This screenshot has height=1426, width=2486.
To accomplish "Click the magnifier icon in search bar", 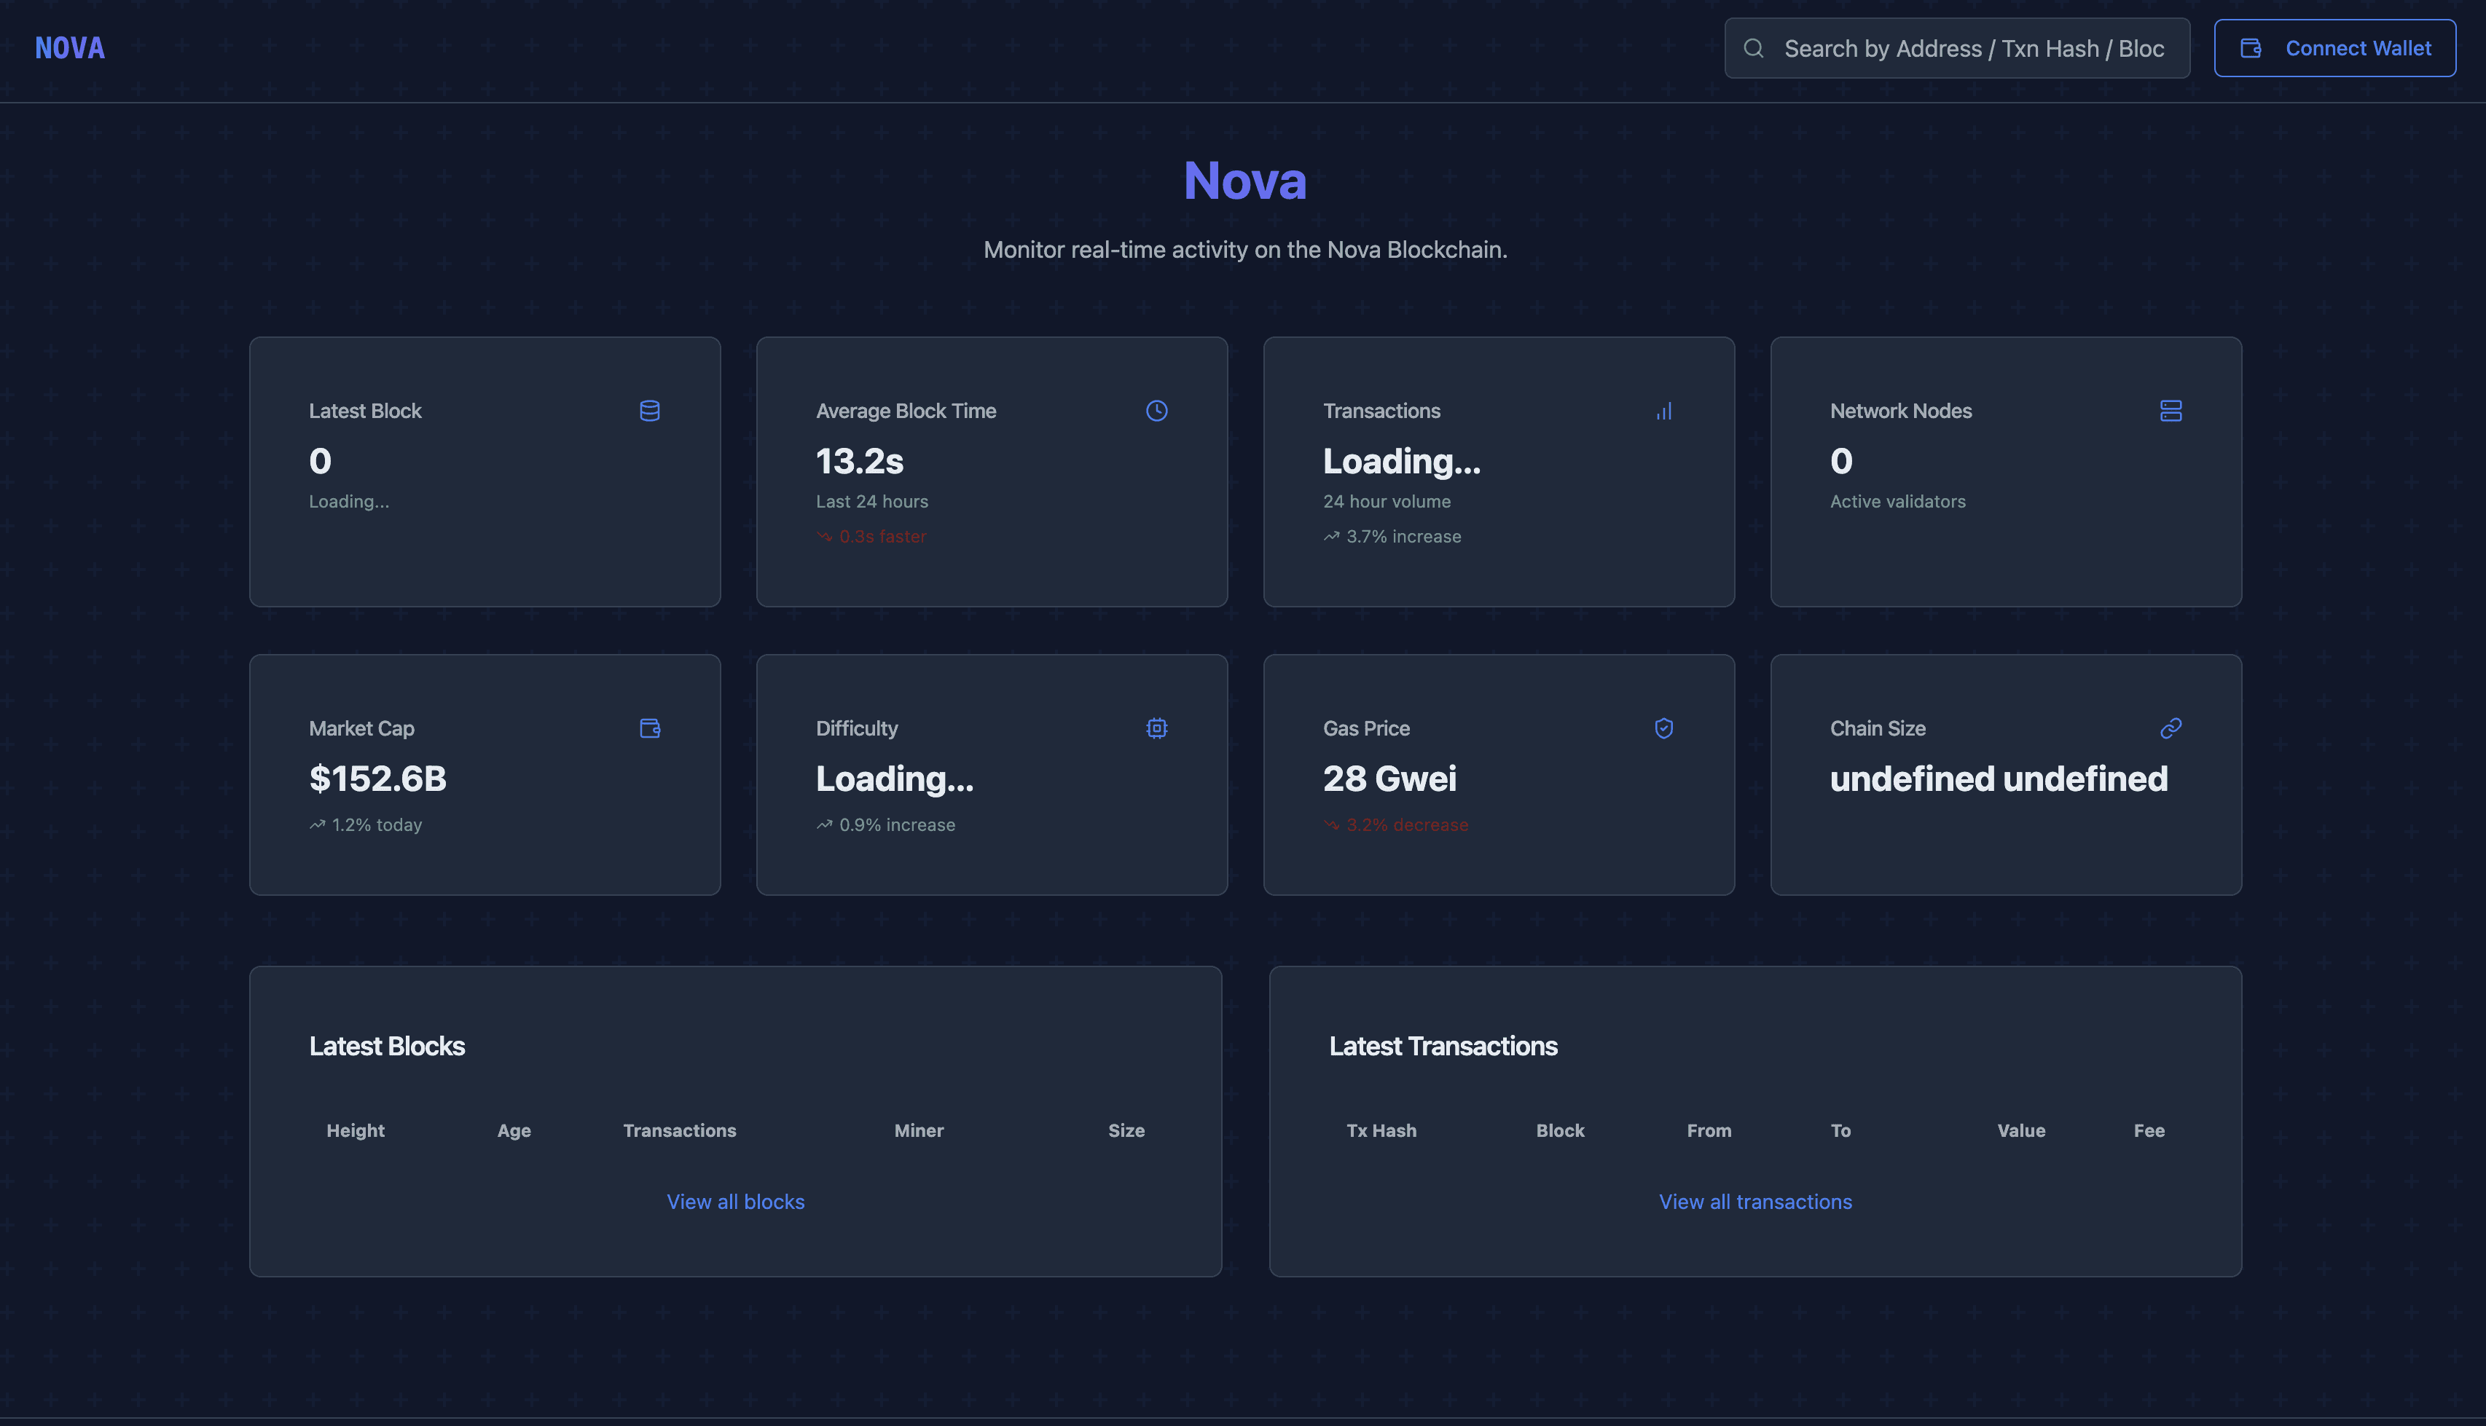I will click(x=1753, y=48).
